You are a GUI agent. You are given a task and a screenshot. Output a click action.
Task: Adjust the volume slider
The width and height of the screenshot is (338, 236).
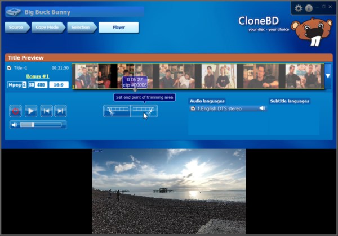pos(41,125)
